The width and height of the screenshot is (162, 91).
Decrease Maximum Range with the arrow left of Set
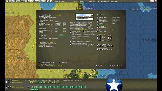pyautogui.click(x=102, y=50)
